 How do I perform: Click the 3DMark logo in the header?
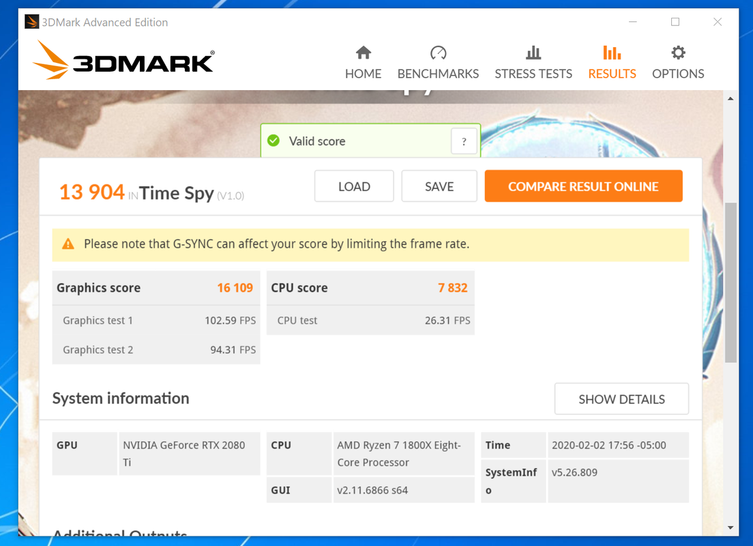coord(124,61)
